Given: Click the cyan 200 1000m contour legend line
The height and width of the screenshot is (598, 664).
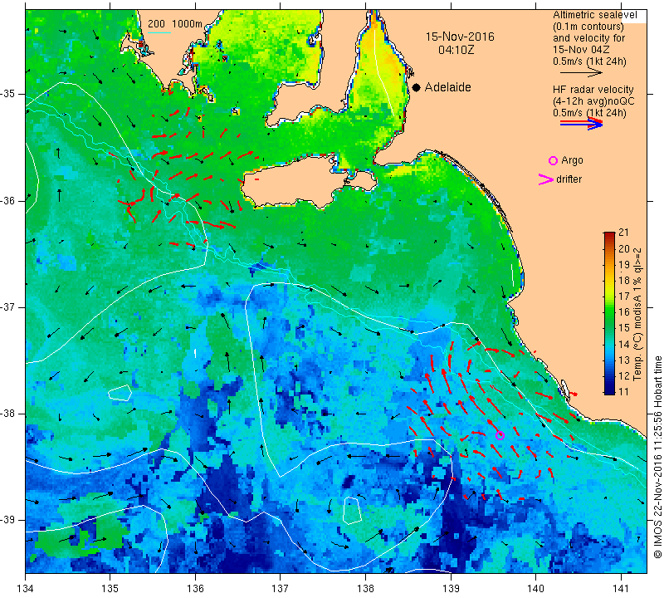Looking at the screenshot, I should [x=159, y=32].
